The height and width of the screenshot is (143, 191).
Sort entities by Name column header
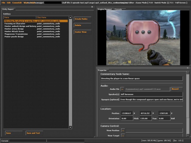tap(20, 18)
